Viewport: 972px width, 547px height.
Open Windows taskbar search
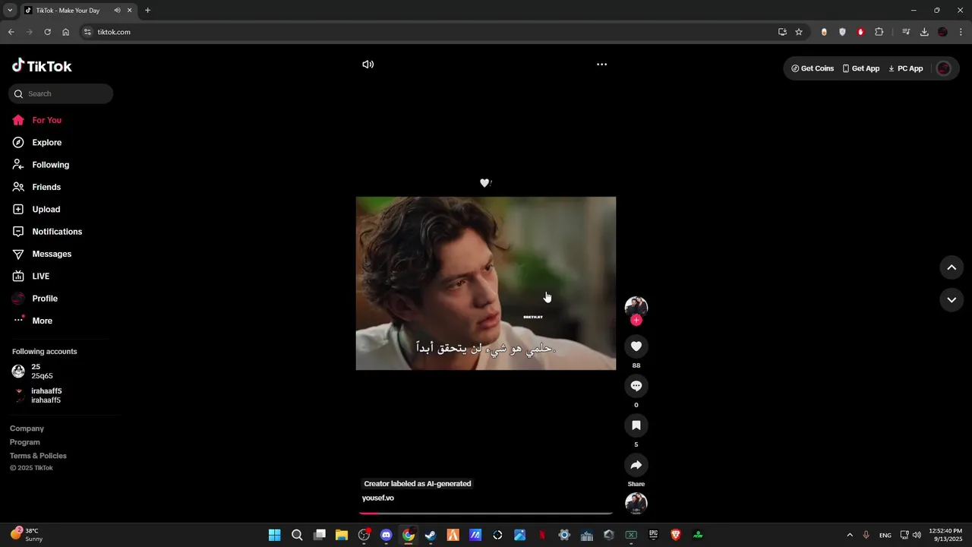click(297, 535)
